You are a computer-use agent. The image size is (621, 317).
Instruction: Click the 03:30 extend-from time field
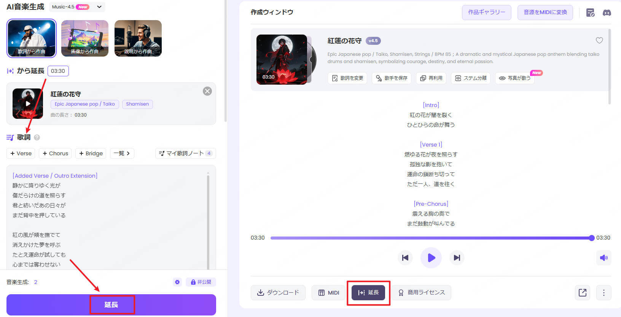pos(58,71)
